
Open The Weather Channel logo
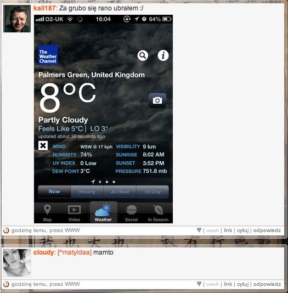click(x=48, y=55)
